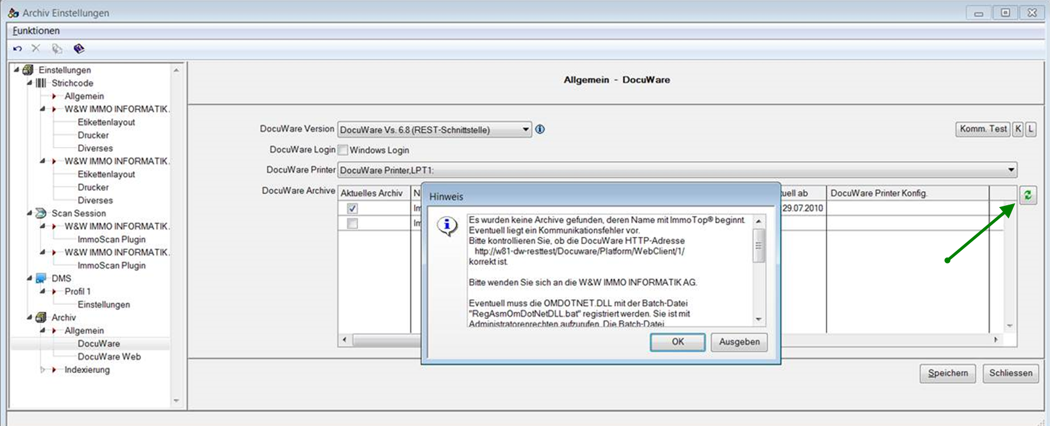1050x426 pixels.
Task: Click the barcode icon next to Strichcode
Action: click(x=41, y=83)
